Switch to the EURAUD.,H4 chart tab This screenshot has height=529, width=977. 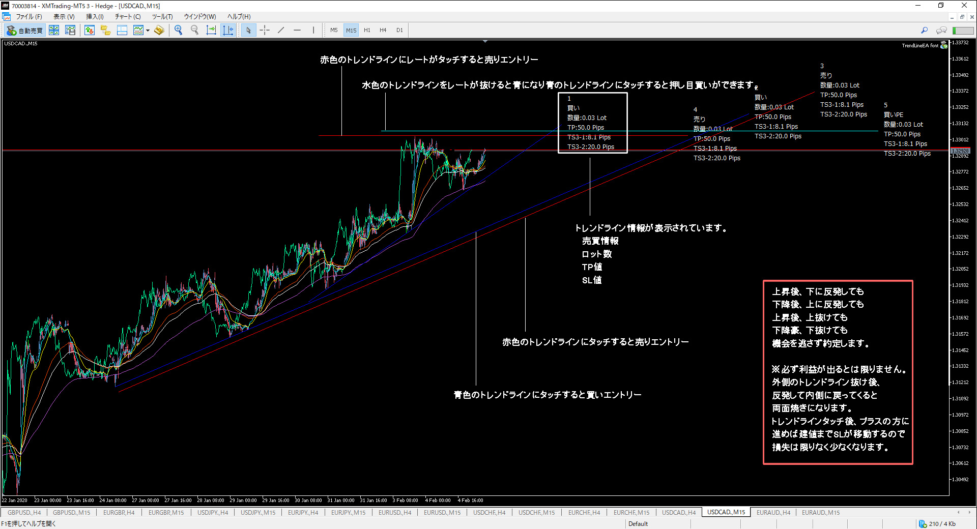773,512
